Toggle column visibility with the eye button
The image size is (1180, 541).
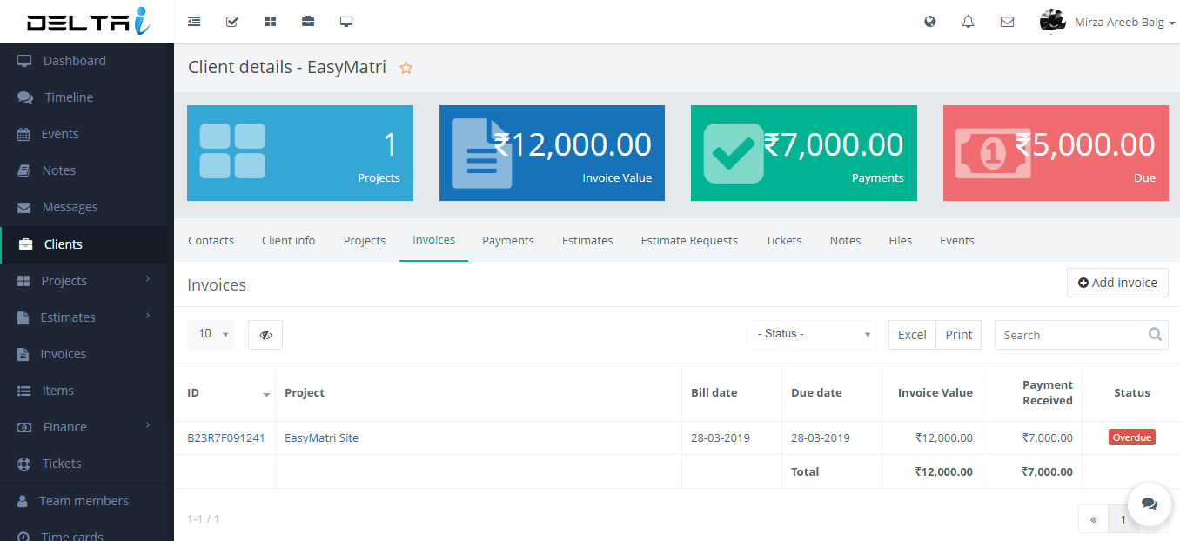[x=265, y=335]
